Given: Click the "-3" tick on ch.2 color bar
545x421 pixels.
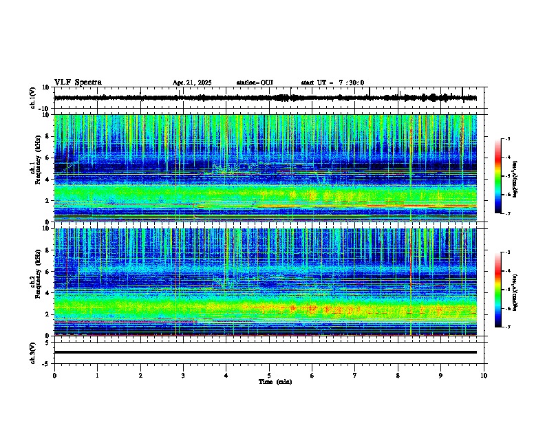Looking at the screenshot, I should coord(507,252).
